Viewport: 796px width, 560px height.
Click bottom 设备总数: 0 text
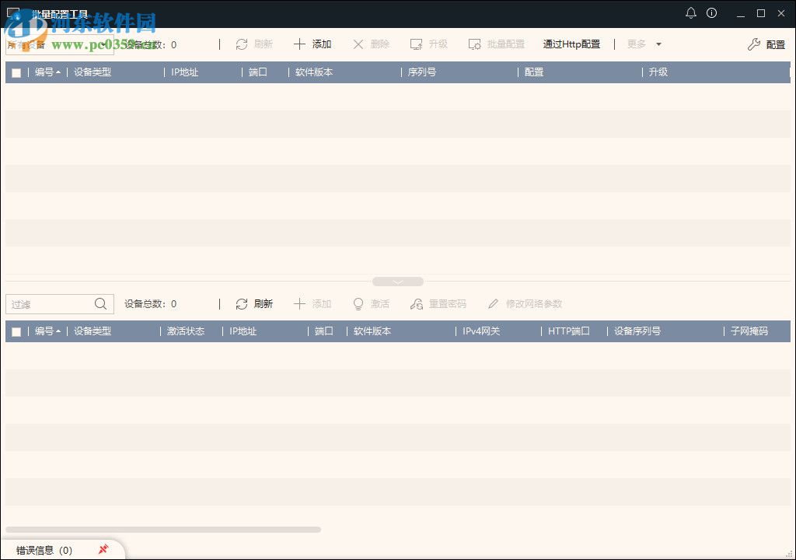point(150,304)
